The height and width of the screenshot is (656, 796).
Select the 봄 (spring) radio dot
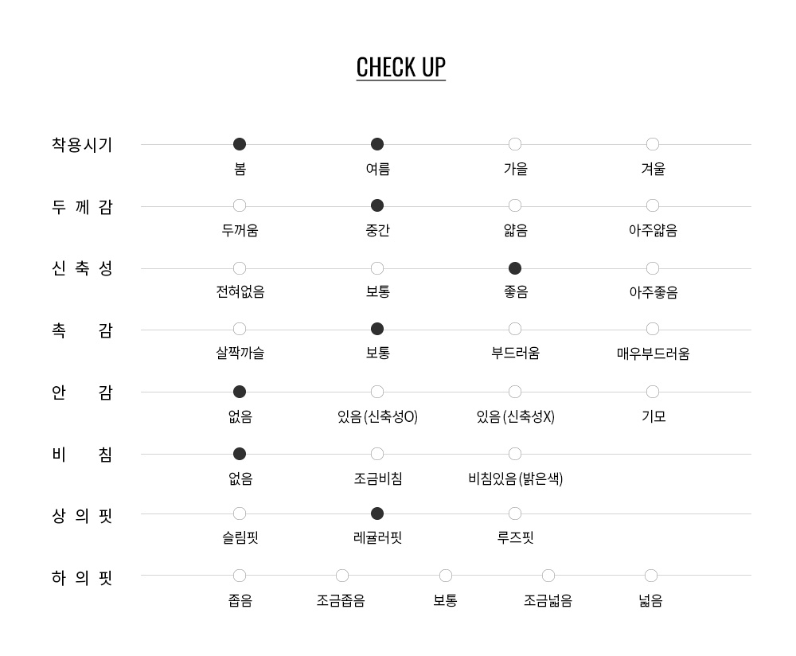[x=240, y=144]
